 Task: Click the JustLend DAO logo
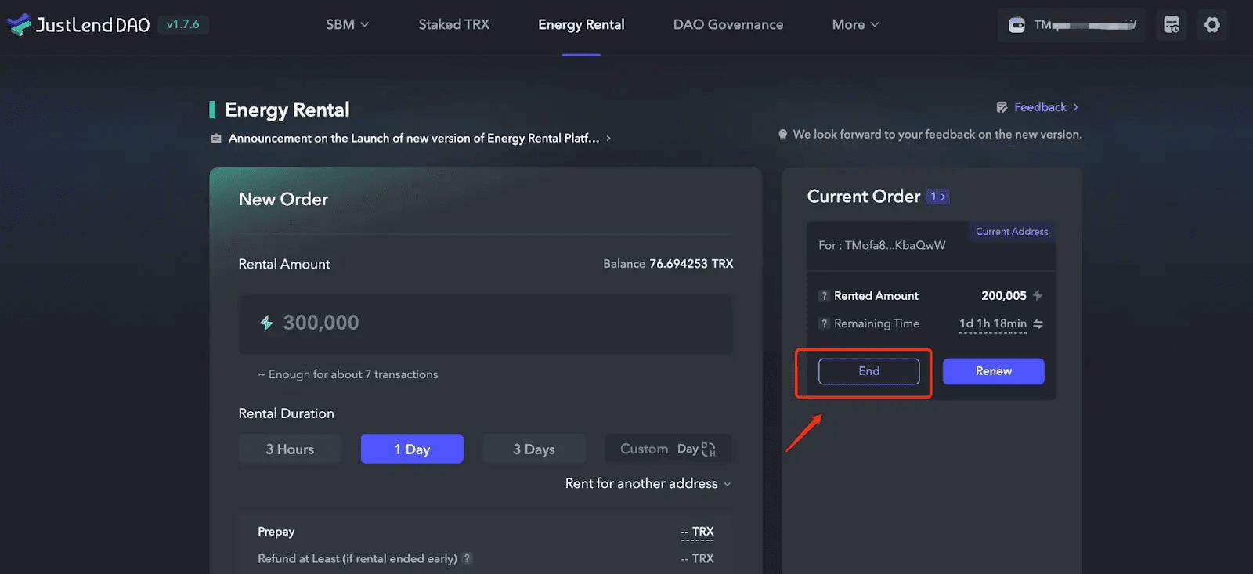point(78,24)
